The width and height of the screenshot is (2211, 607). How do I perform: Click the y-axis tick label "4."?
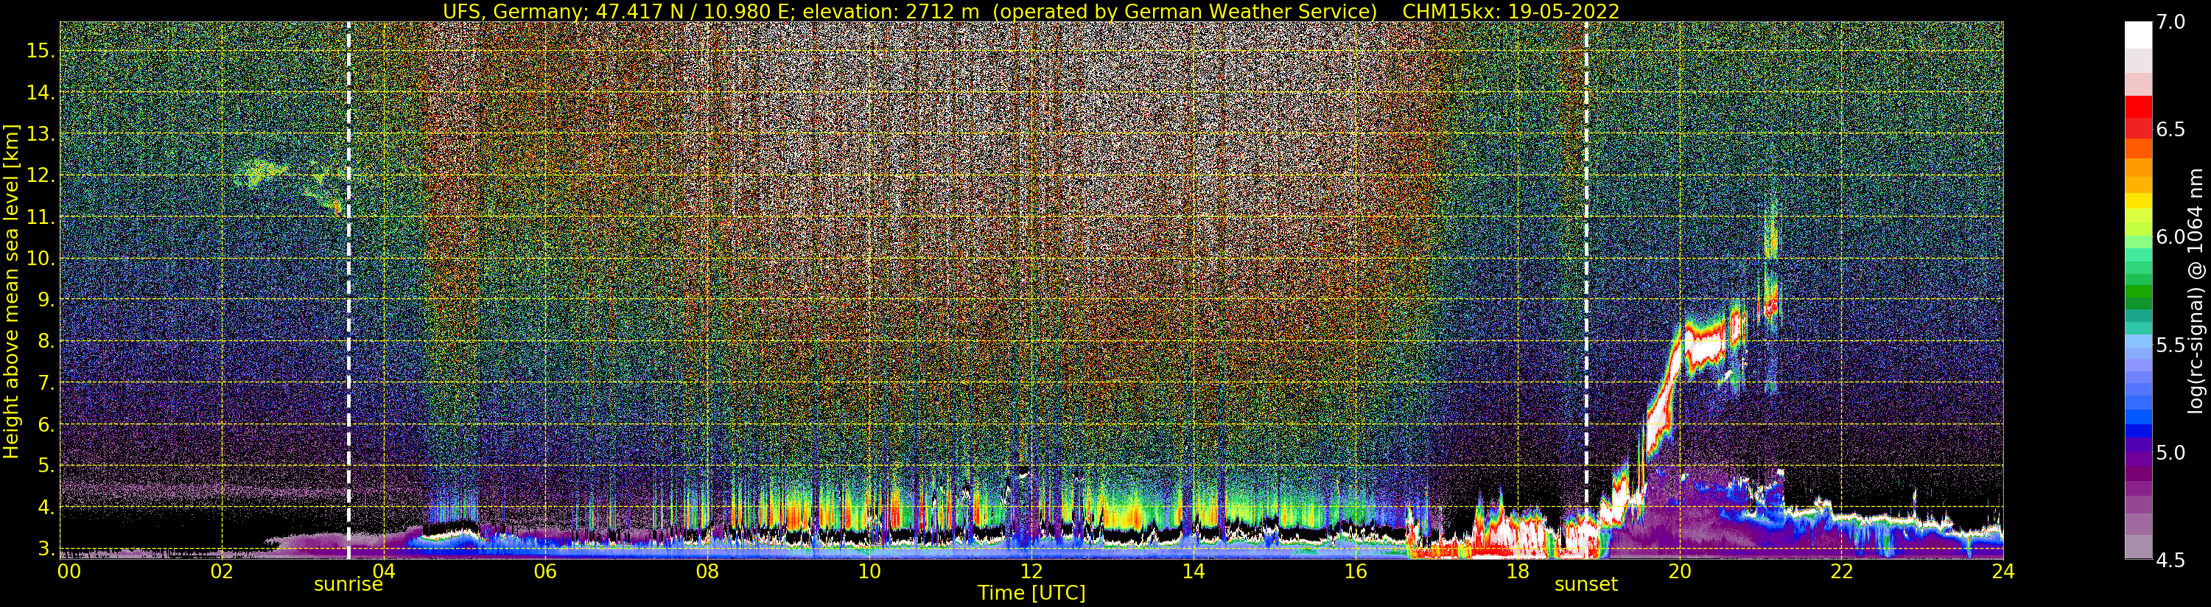[46, 508]
